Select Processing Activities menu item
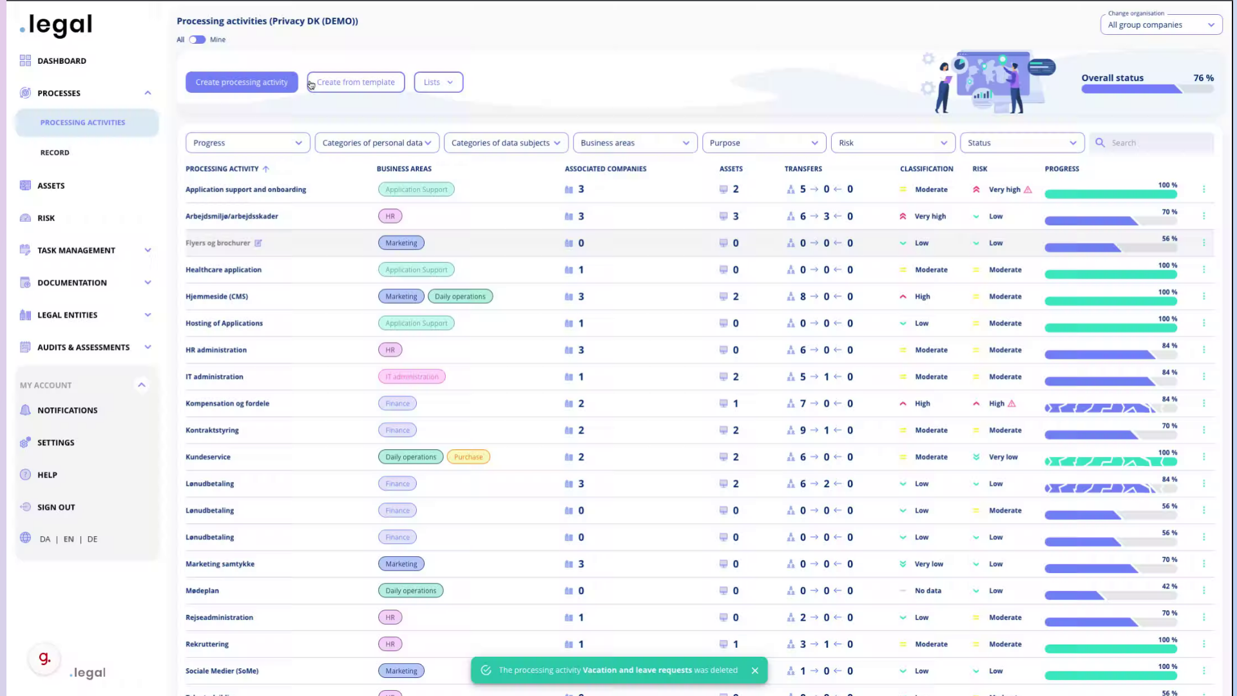1237x696 pixels. pyautogui.click(x=86, y=122)
